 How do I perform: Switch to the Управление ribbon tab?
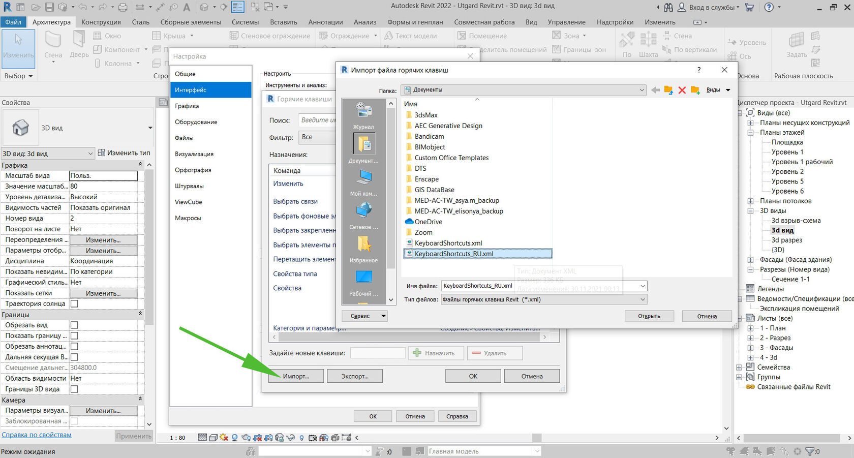pyautogui.click(x=566, y=22)
